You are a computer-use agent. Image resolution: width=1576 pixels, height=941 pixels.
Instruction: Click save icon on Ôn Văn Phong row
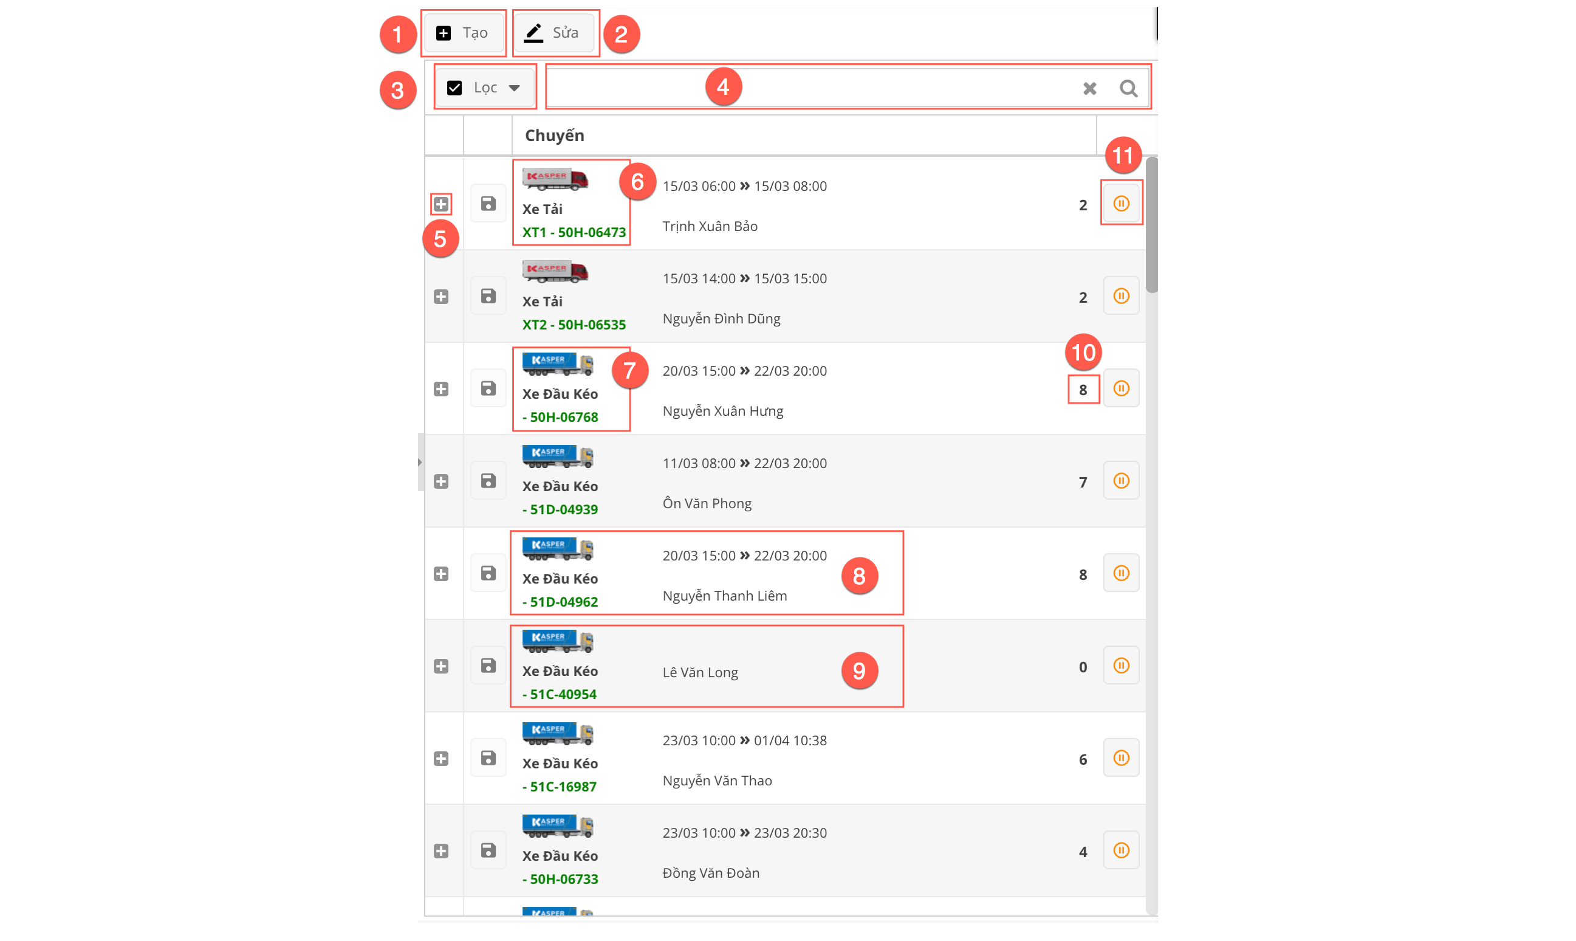coord(488,481)
